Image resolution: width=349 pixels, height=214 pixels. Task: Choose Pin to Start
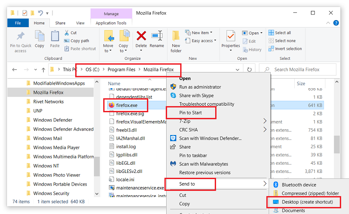[x=191, y=113]
